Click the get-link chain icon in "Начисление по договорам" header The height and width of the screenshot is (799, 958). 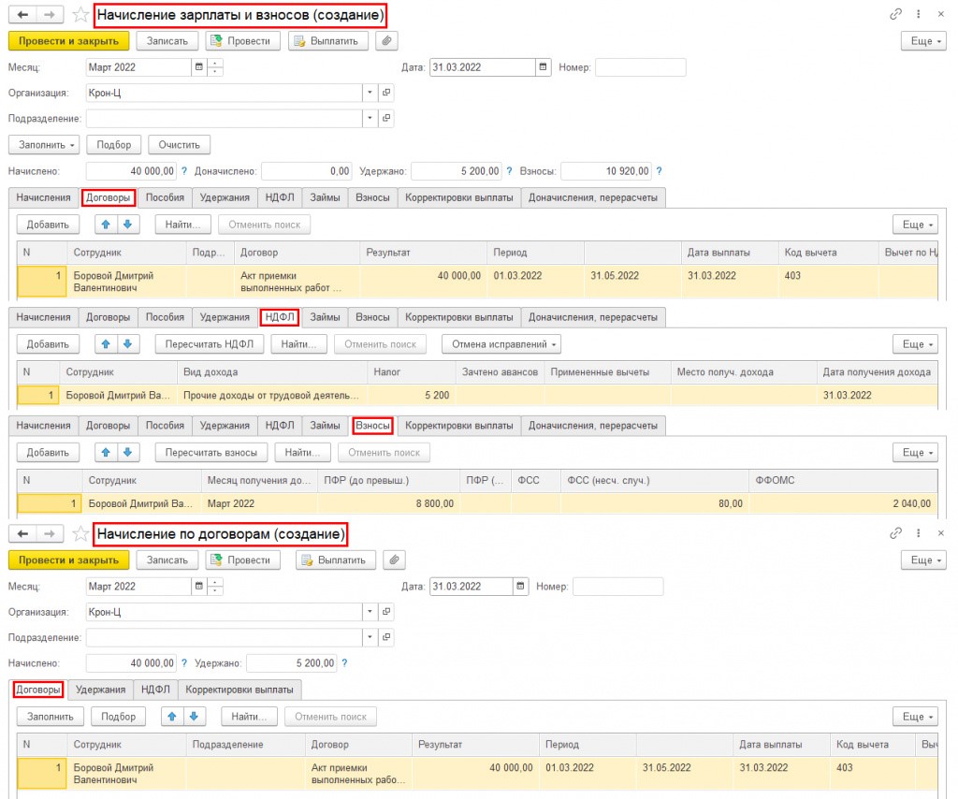[895, 534]
